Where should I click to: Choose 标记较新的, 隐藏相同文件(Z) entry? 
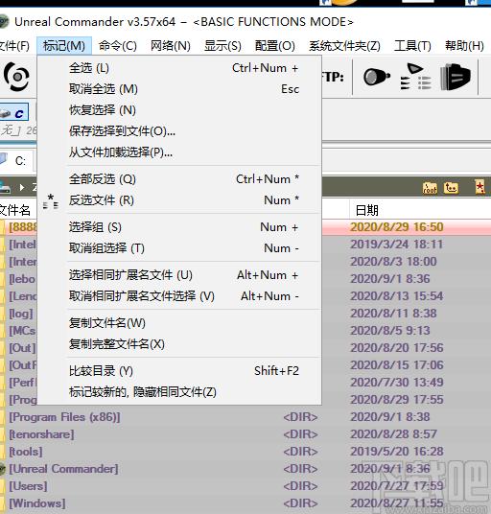coord(179,392)
